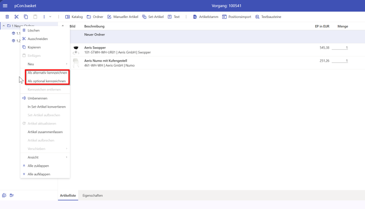Open the hamburger menu in title bar
This screenshot has width=365, height=209.
[5, 6]
